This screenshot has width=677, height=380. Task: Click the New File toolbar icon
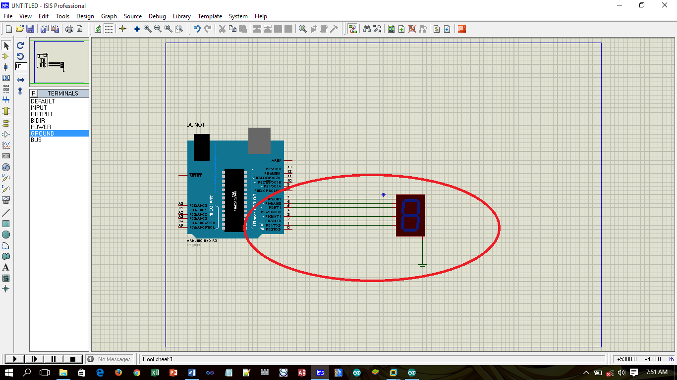(8, 29)
